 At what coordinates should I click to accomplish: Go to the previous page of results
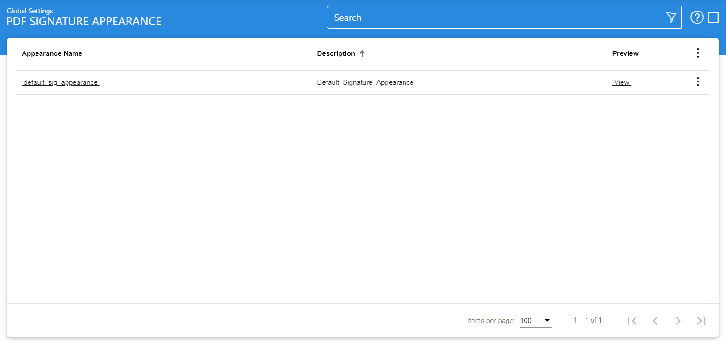[655, 321]
